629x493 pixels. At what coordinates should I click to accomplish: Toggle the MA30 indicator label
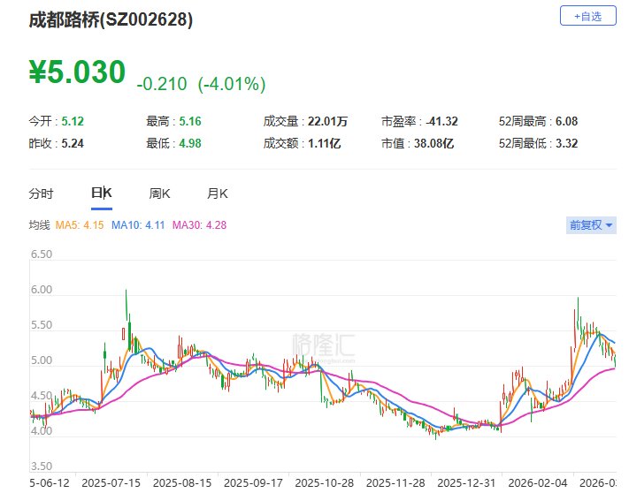coord(199,225)
